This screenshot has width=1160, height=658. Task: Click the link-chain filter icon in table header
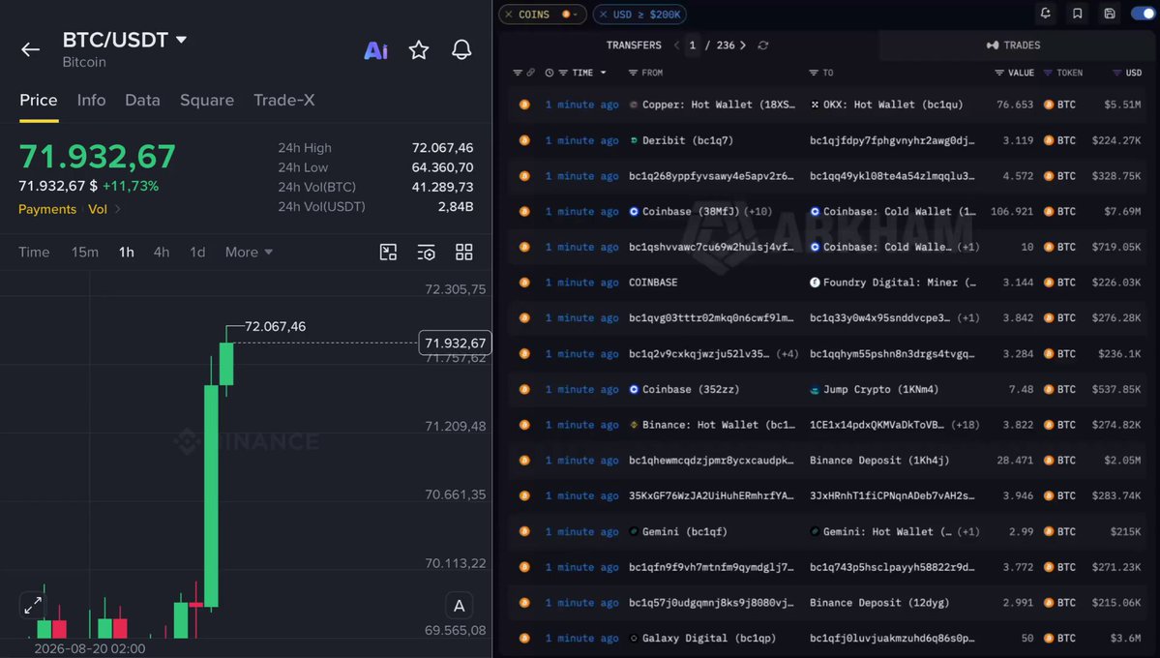pos(530,73)
